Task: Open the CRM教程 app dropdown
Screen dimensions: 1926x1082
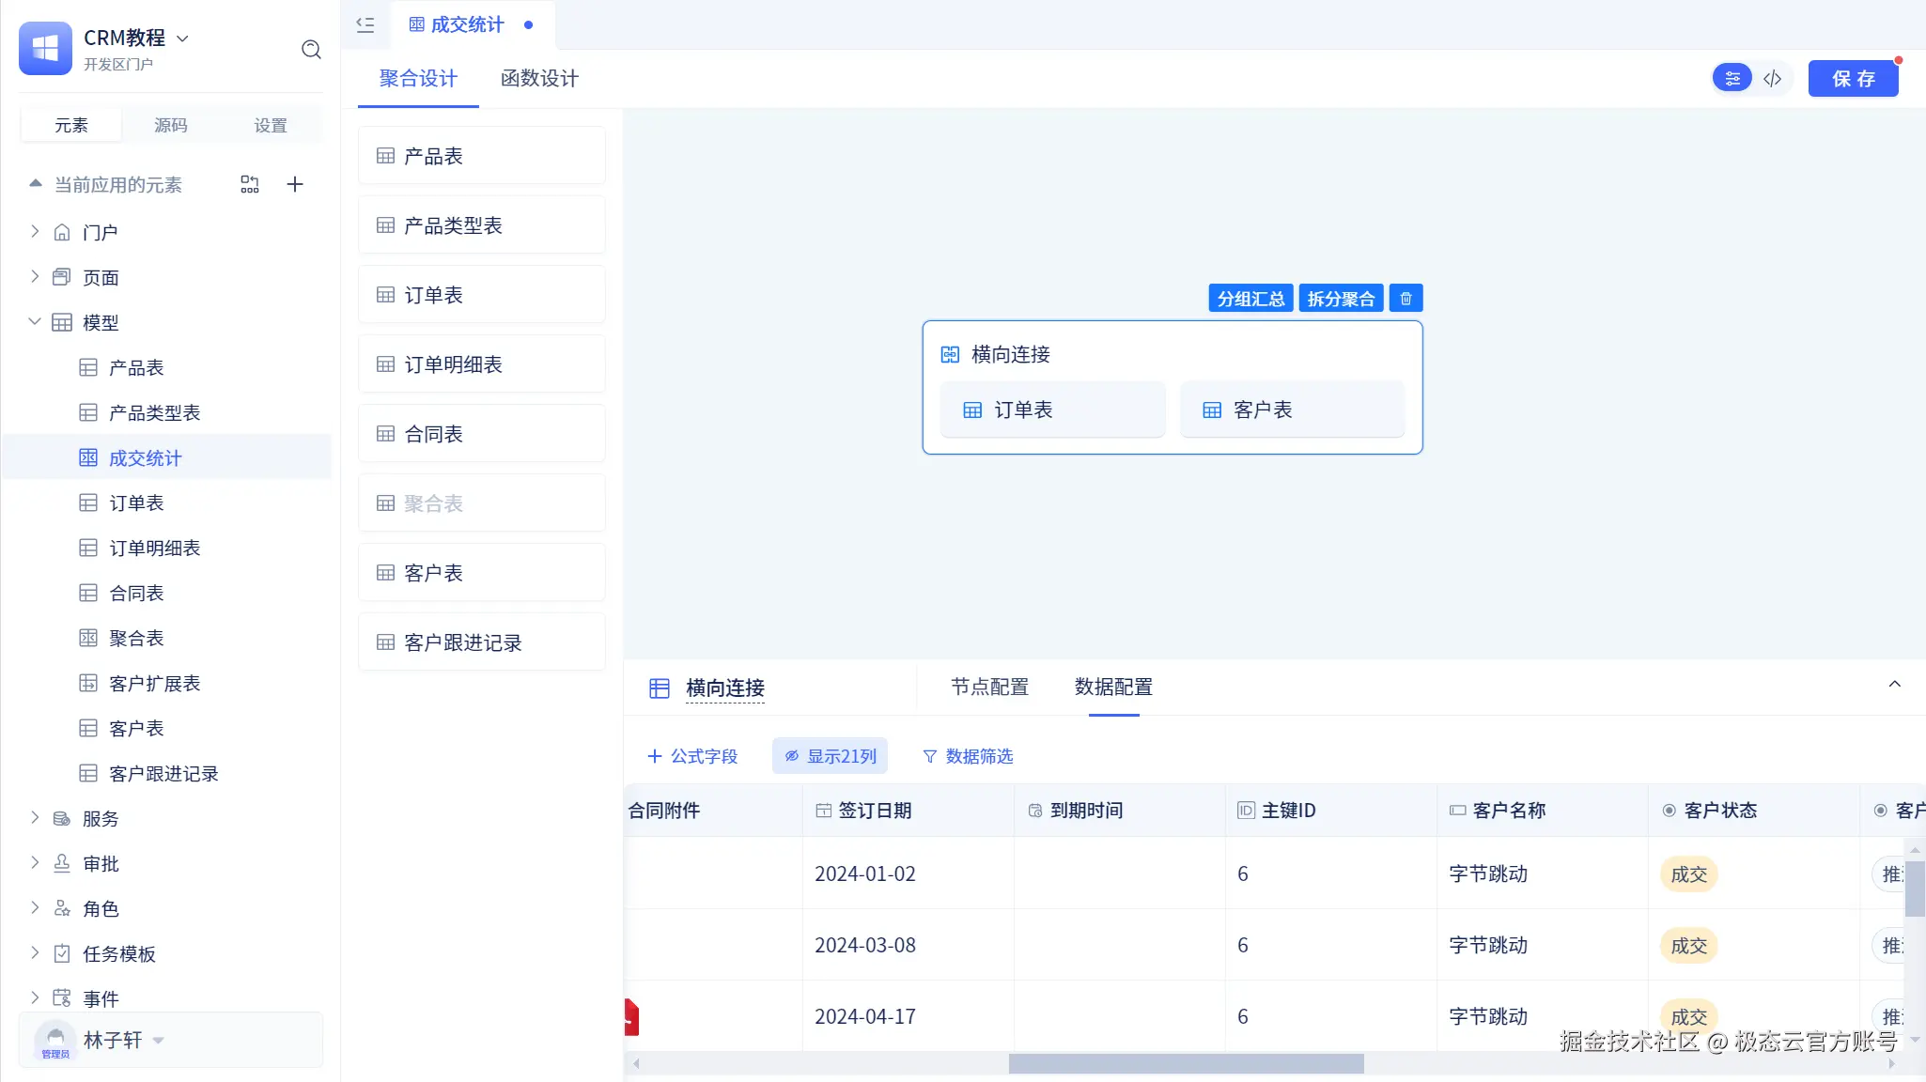Action: tap(183, 39)
